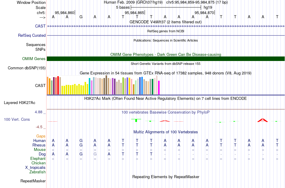
Task: Click the -4.5 PhyloP lower value
Action: click(39, 127)
